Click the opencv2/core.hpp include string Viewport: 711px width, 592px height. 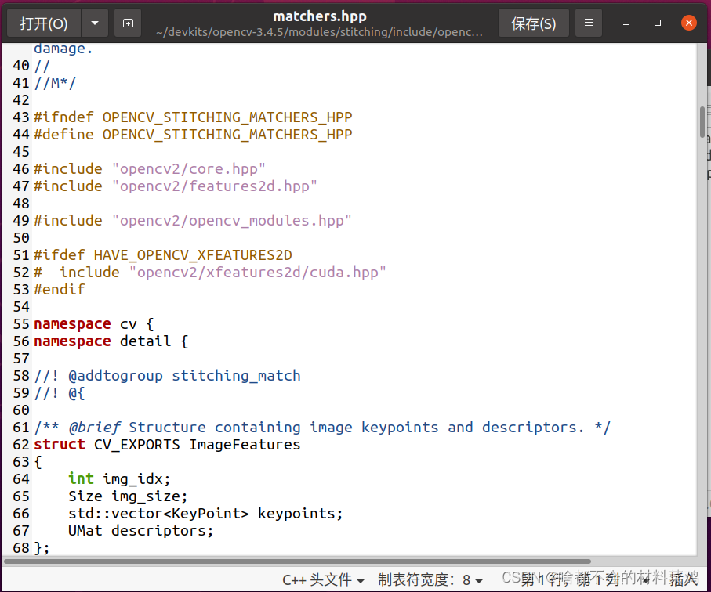[188, 168]
